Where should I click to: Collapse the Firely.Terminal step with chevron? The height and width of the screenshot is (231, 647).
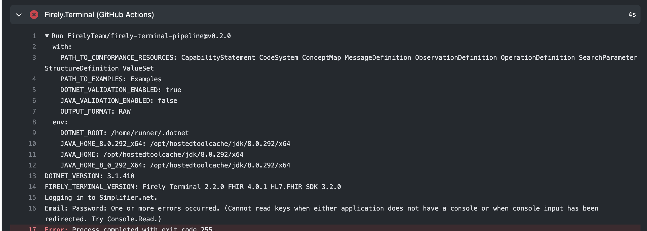(x=19, y=15)
